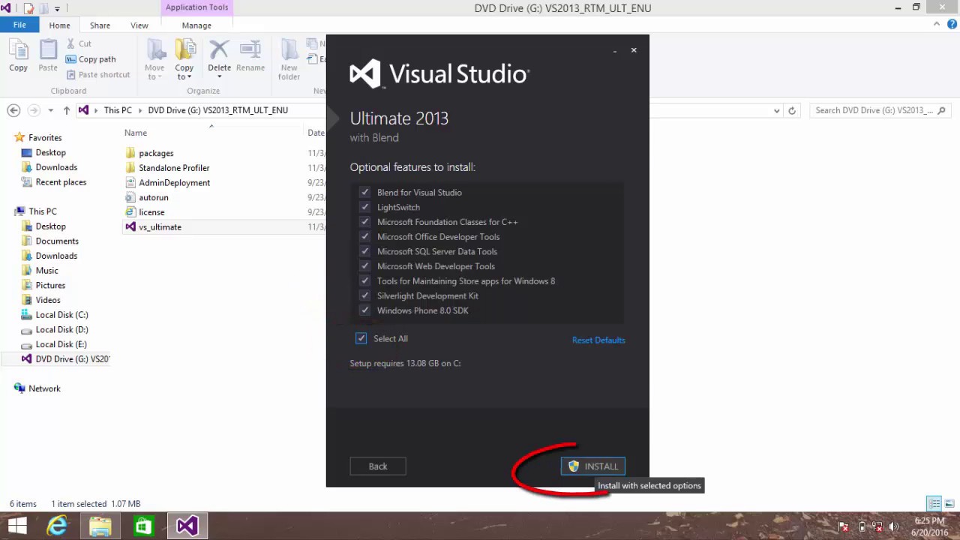Select Local Disk (C:) in navigation pane
This screenshot has width=960, height=540.
61,315
